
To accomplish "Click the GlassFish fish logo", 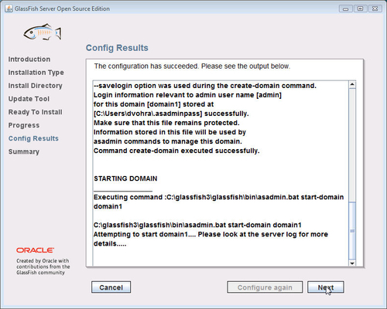I will tap(43, 32).
